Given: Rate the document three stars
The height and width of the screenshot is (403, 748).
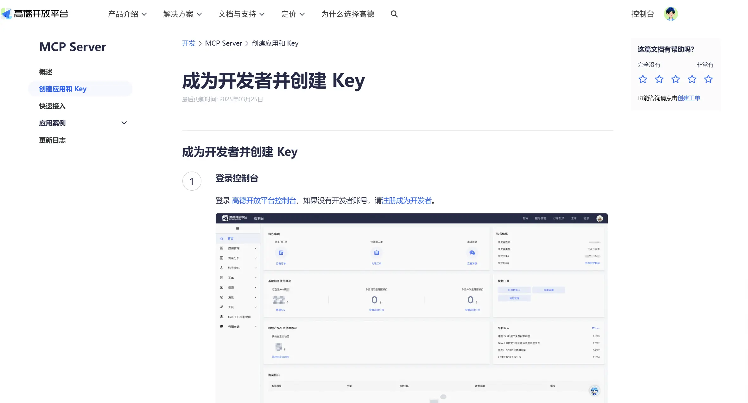Looking at the screenshot, I should pyautogui.click(x=675, y=79).
